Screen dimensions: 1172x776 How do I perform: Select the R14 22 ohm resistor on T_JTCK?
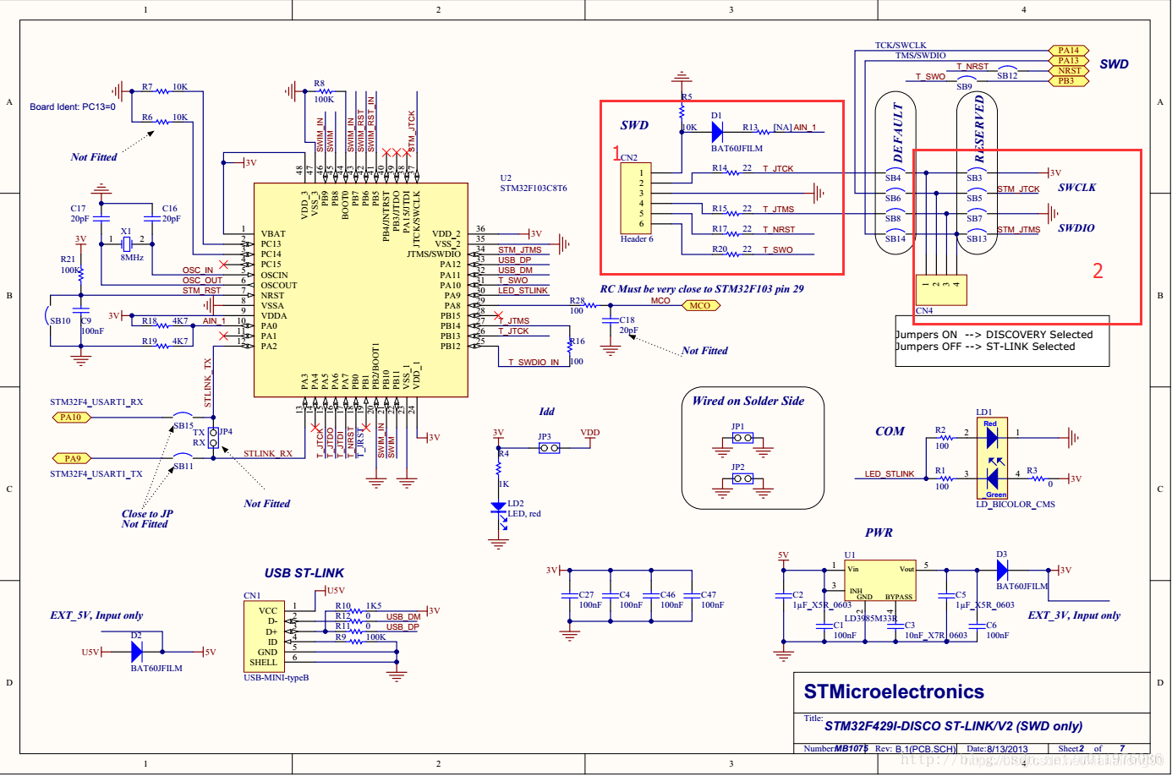732,172
